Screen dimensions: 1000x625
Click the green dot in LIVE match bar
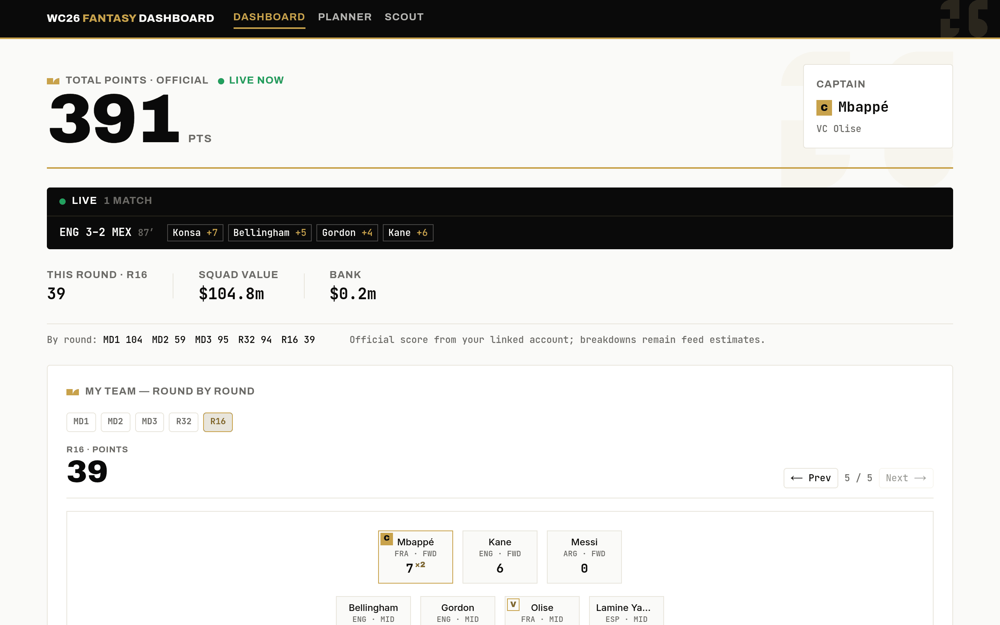tap(62, 201)
